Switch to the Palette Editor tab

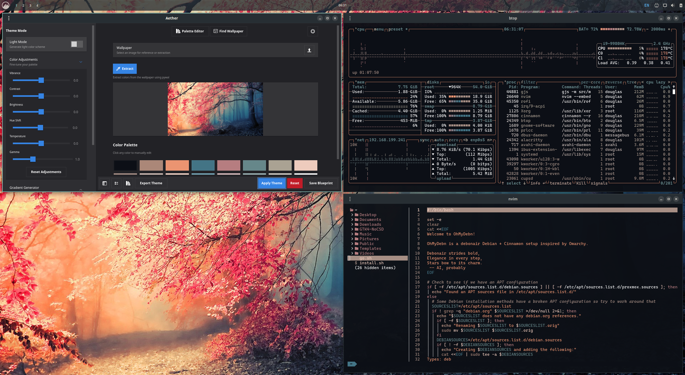click(x=190, y=31)
